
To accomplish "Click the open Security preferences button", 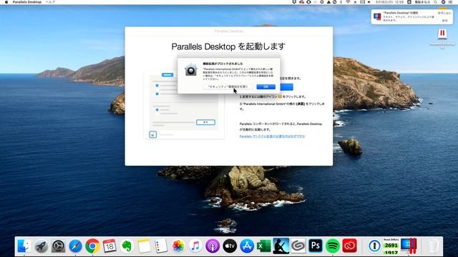I will pos(228,87).
